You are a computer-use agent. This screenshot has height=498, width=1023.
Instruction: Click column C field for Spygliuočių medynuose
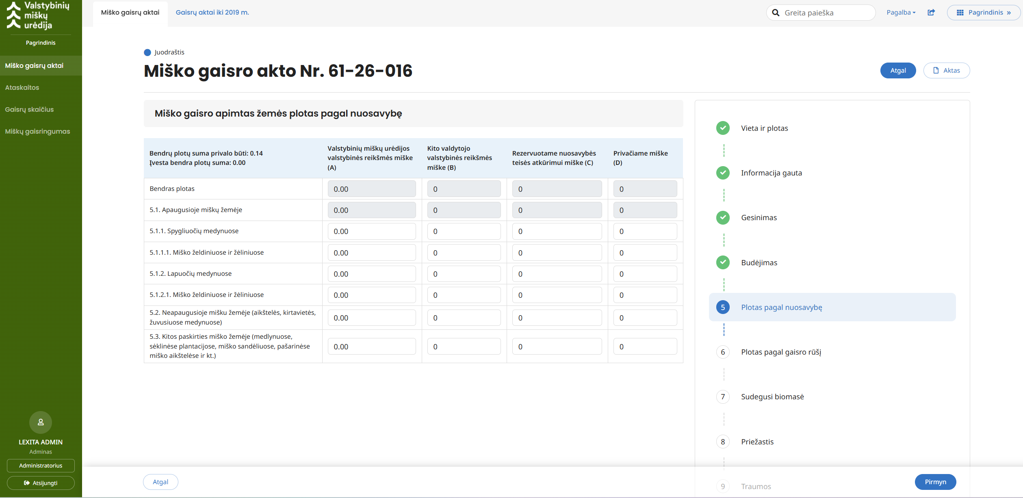coord(557,231)
